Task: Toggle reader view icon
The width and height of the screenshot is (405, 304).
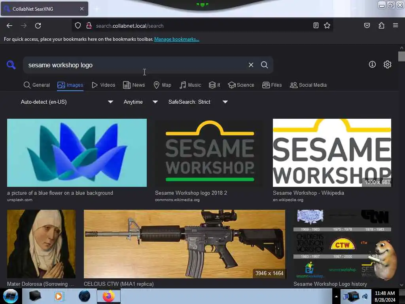Action: (316, 25)
